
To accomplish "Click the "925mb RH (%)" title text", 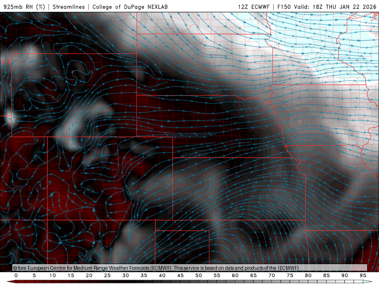I will click(25, 7).
